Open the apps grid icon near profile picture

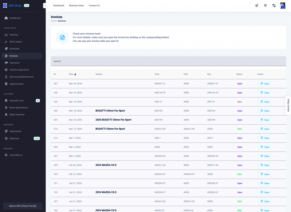click(274, 5)
